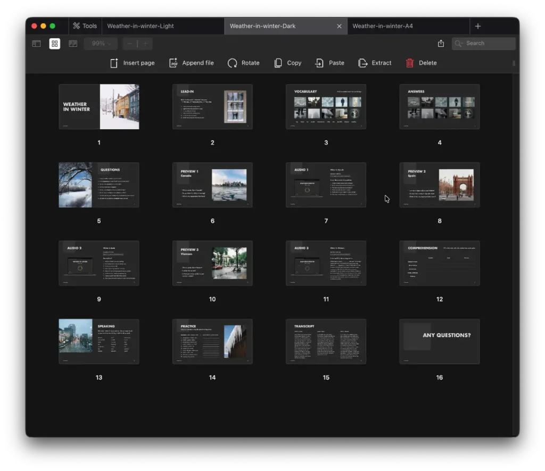The image size is (545, 471).
Task: Switch to the Weather-in-winter-A4 tab
Action: [x=382, y=26]
